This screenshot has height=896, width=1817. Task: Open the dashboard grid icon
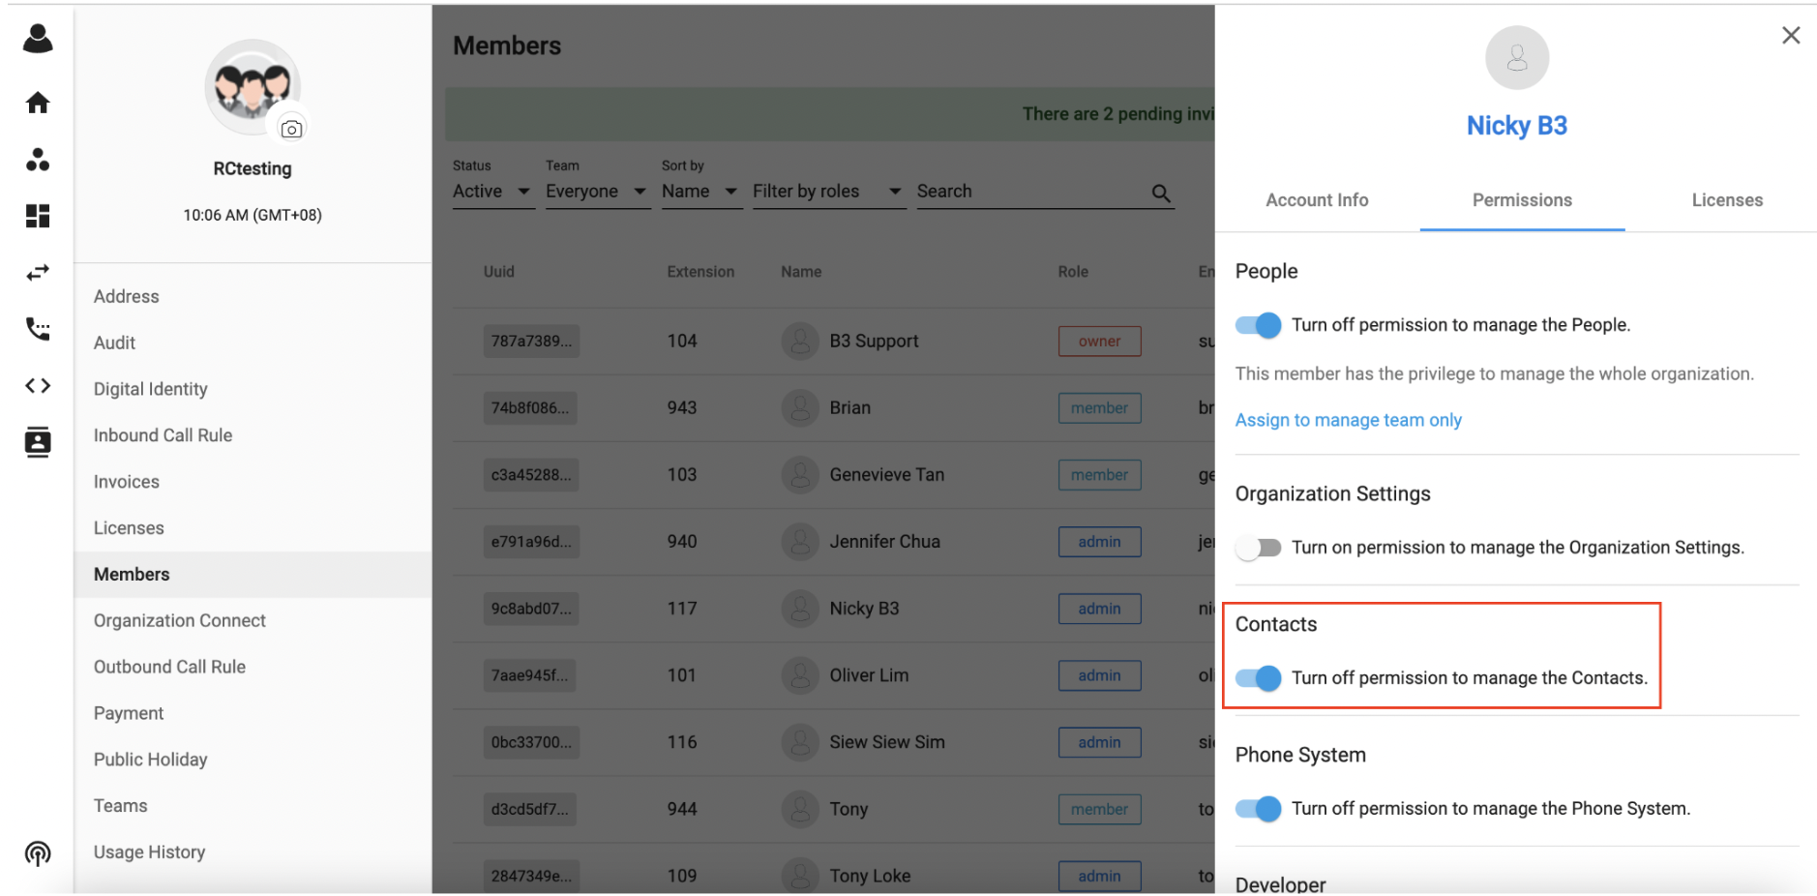pos(38,216)
